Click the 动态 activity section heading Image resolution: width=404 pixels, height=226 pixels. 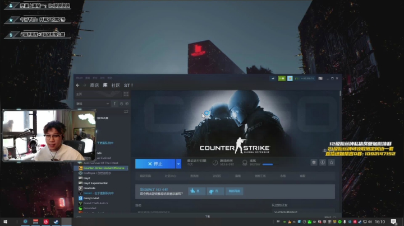(x=139, y=205)
